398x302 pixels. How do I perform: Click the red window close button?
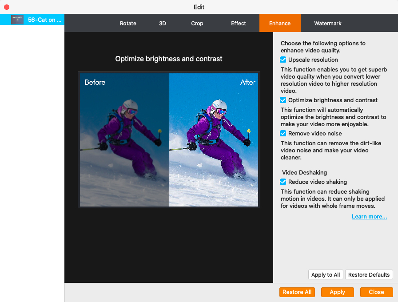(x=7, y=7)
